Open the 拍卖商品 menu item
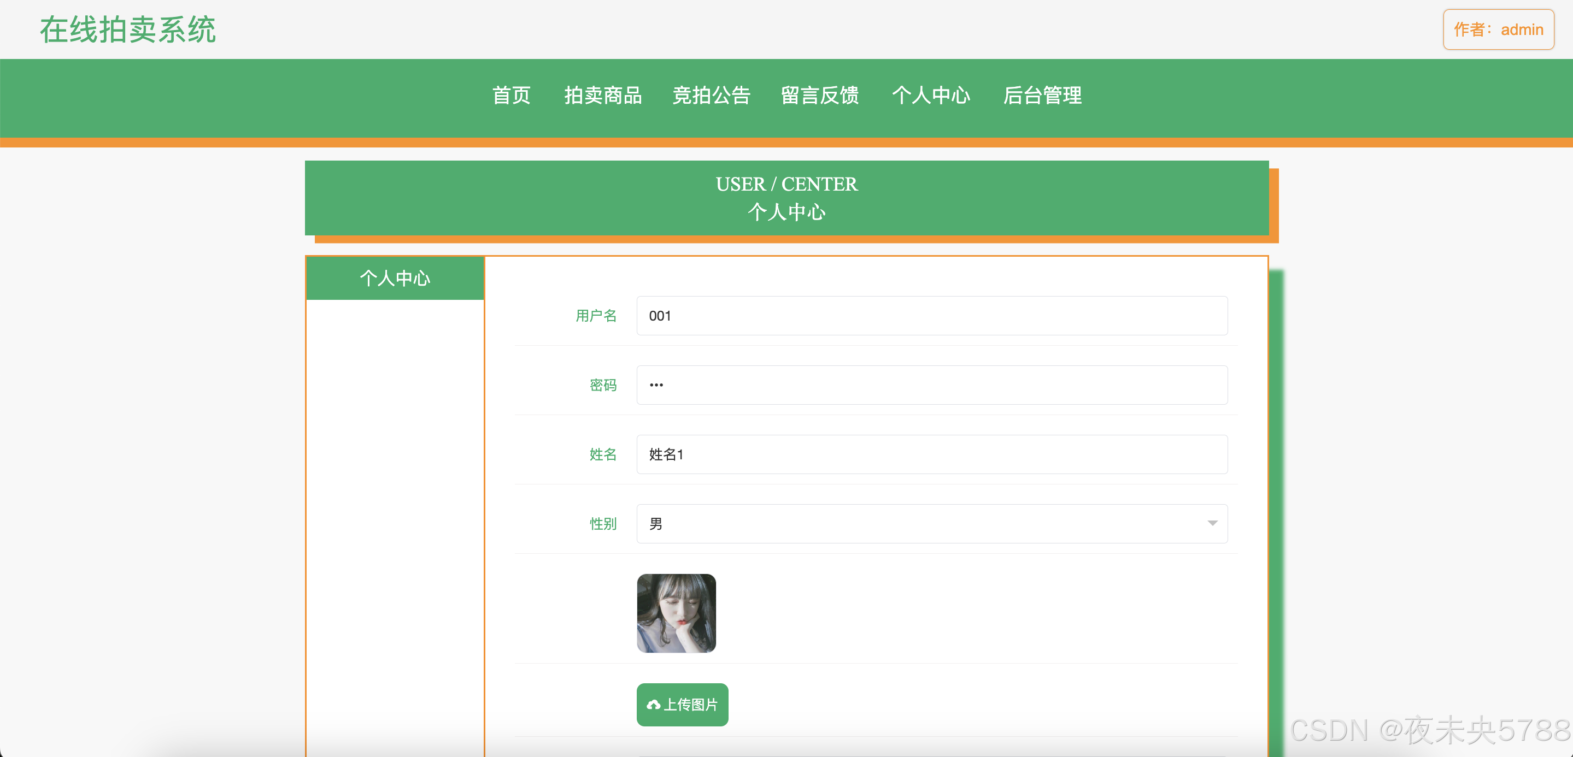The image size is (1573, 757). point(603,95)
